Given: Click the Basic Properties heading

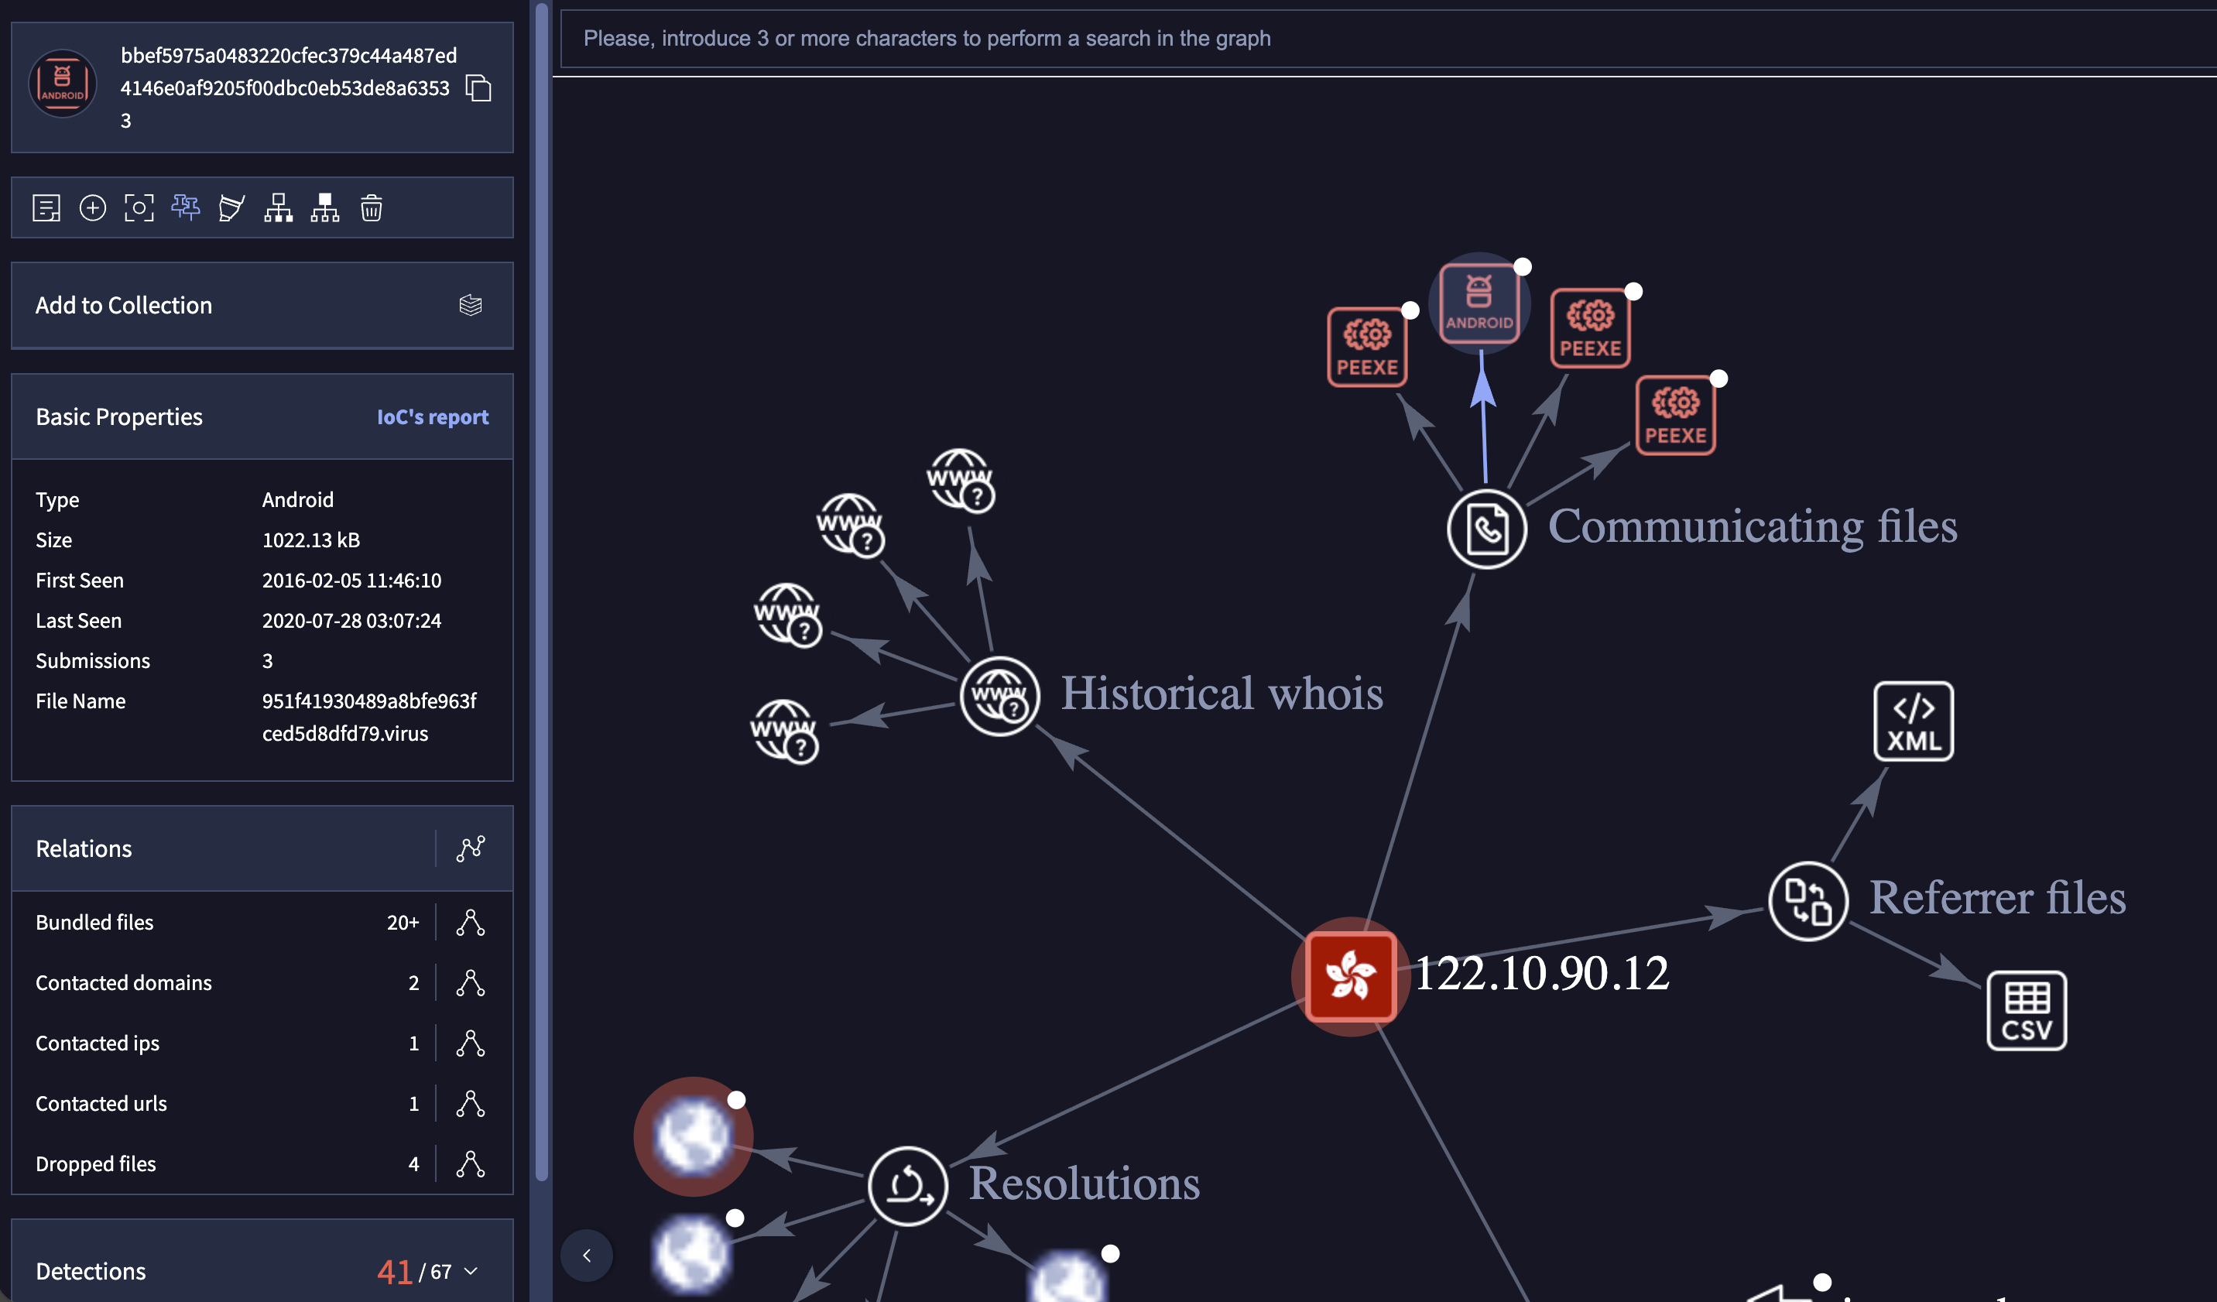Looking at the screenshot, I should [118, 417].
